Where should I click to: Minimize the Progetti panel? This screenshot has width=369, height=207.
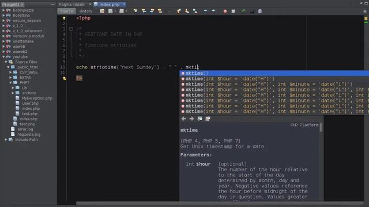52,5
